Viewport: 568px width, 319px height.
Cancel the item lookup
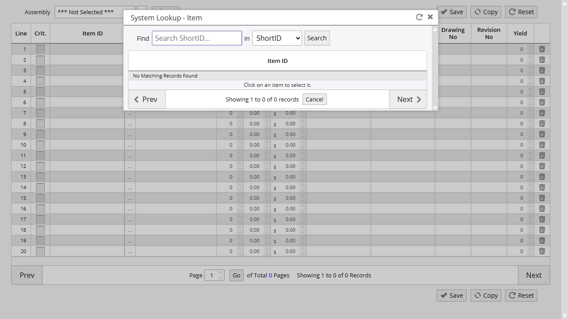[x=314, y=99]
